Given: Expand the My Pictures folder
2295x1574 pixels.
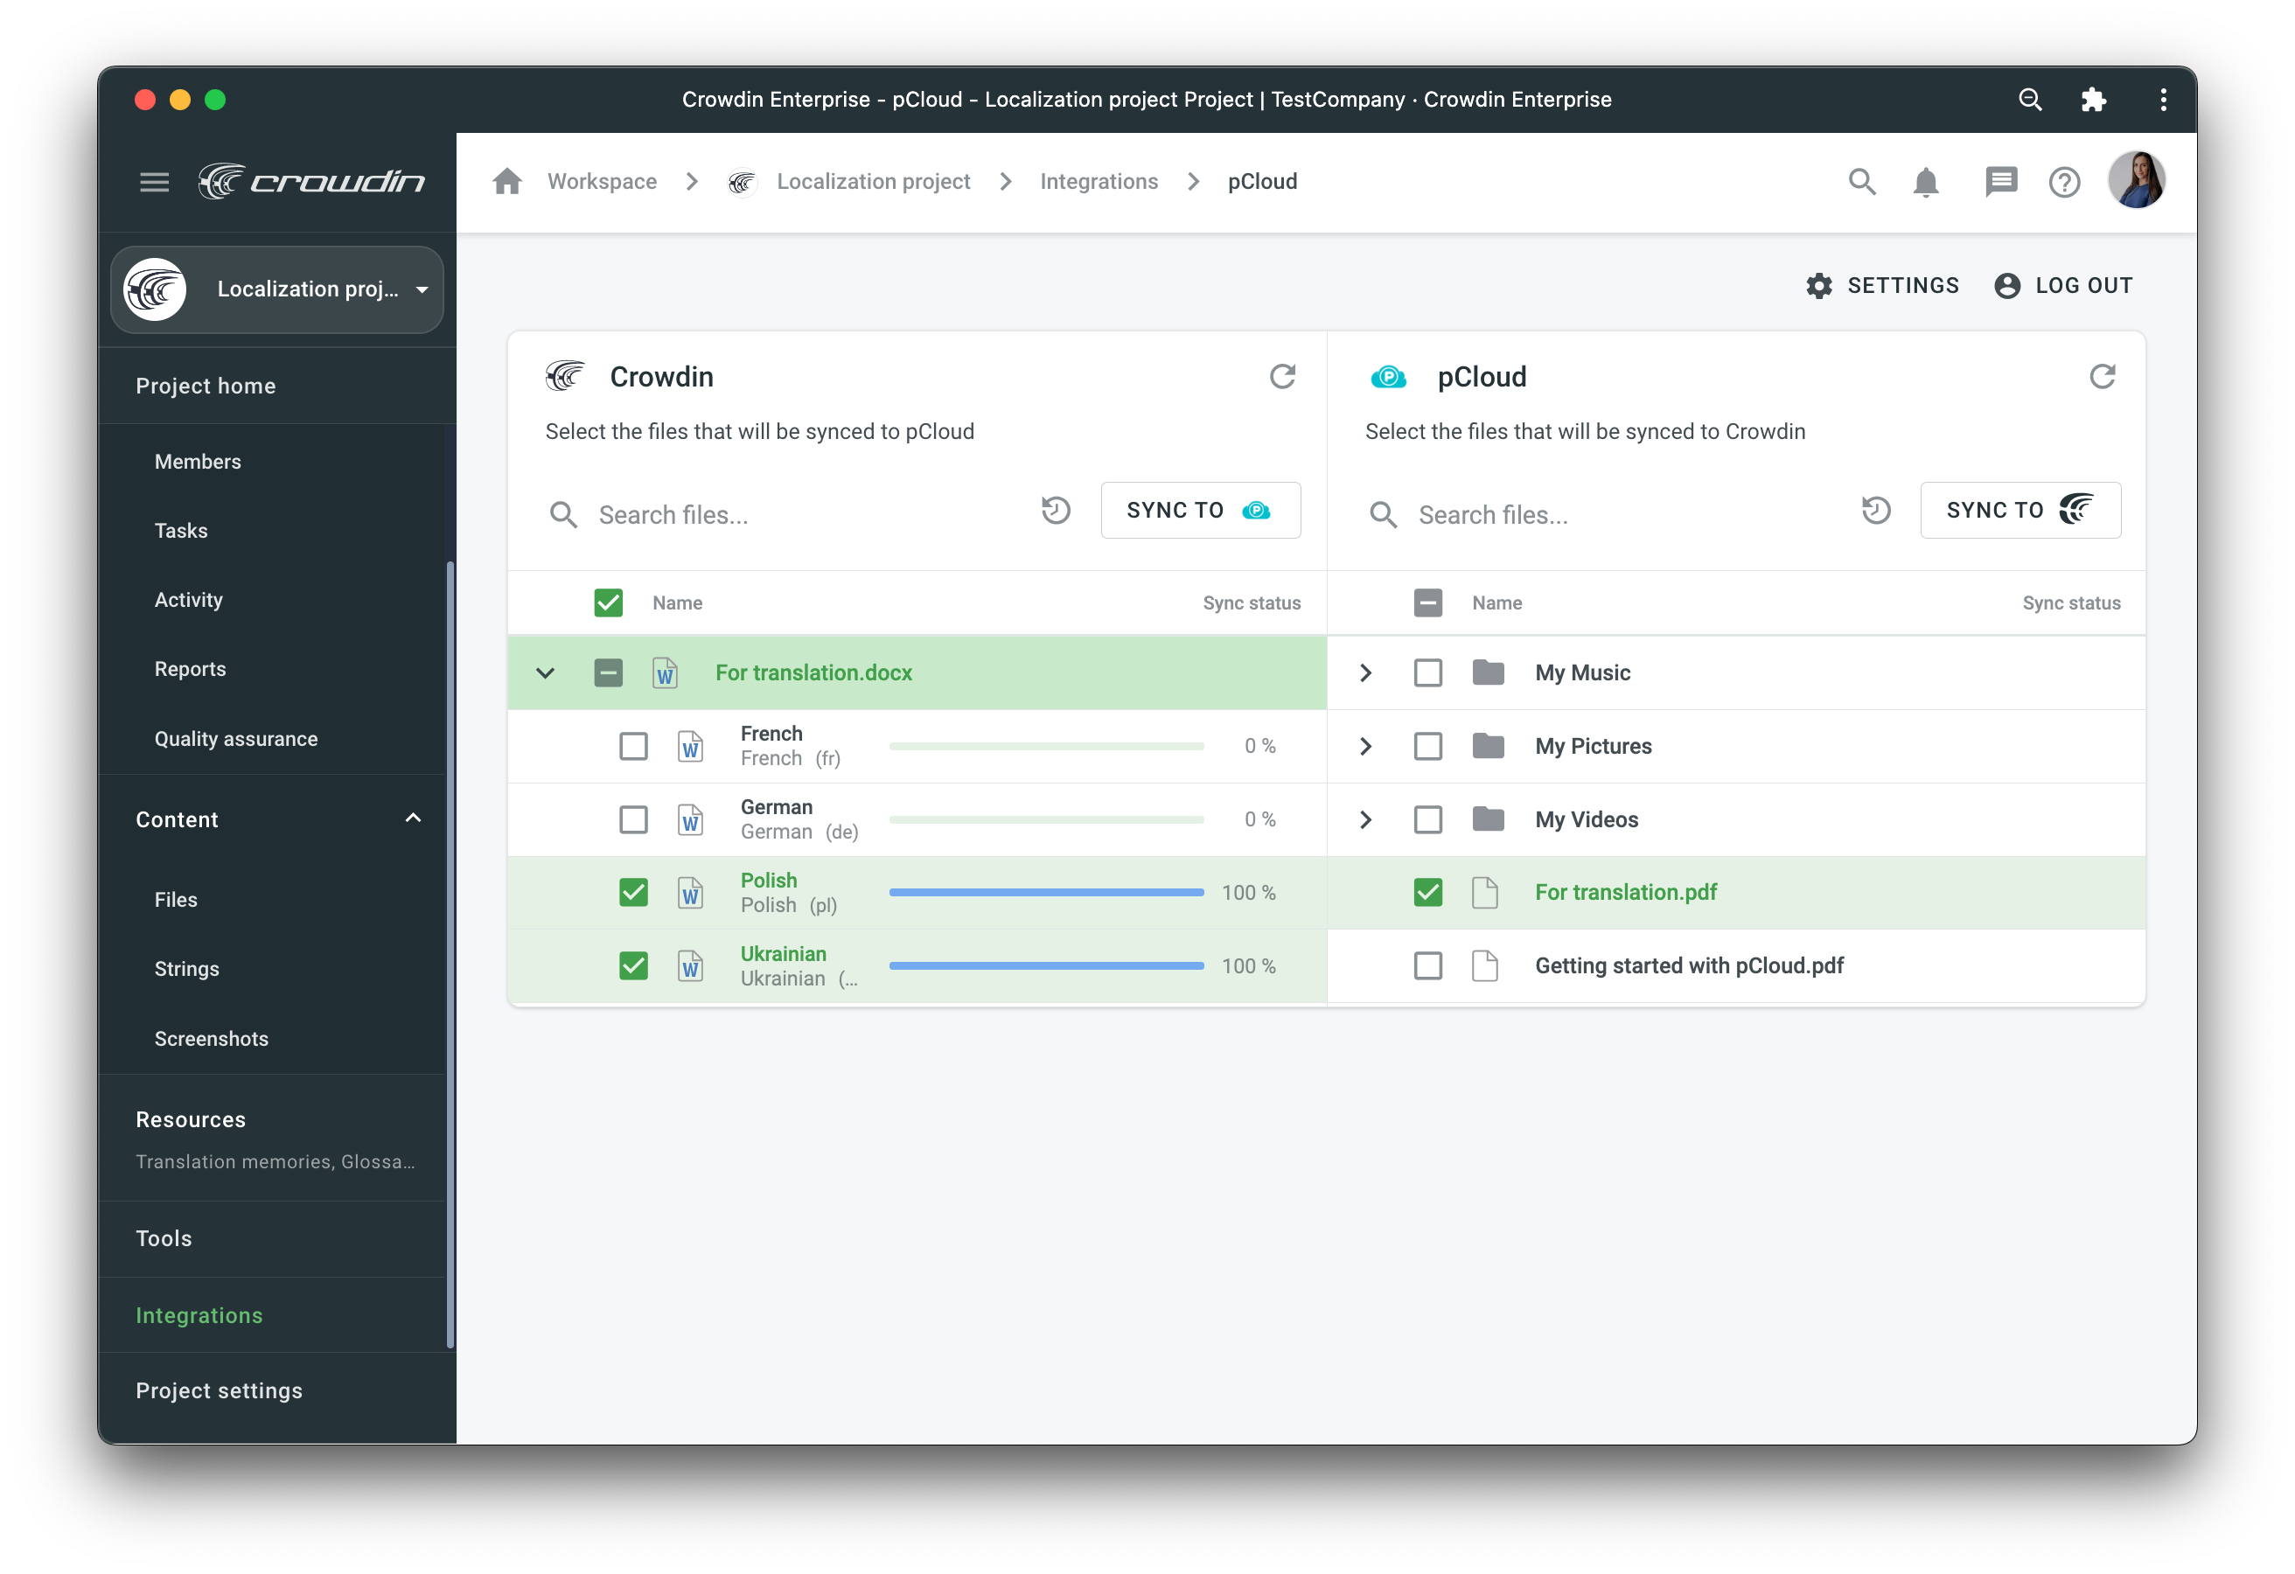Looking at the screenshot, I should [1364, 747].
